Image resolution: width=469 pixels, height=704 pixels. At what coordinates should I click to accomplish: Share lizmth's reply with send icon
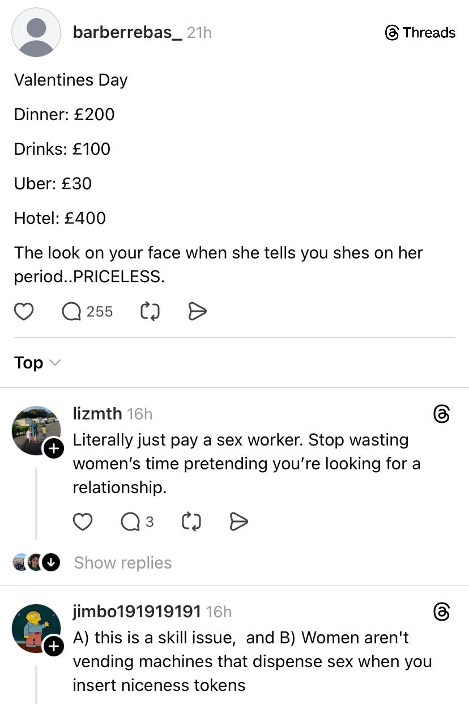238,521
